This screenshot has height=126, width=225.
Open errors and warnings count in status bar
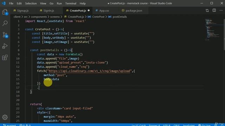pyautogui.click(x=25, y=125)
